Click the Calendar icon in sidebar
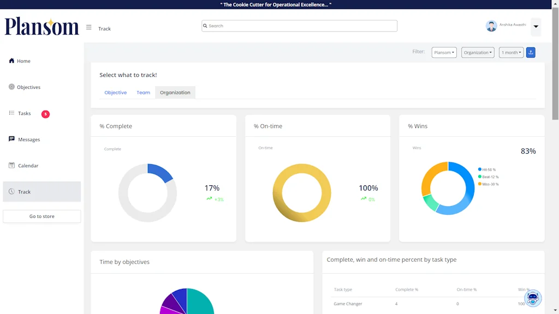The height and width of the screenshot is (314, 559). click(x=11, y=165)
